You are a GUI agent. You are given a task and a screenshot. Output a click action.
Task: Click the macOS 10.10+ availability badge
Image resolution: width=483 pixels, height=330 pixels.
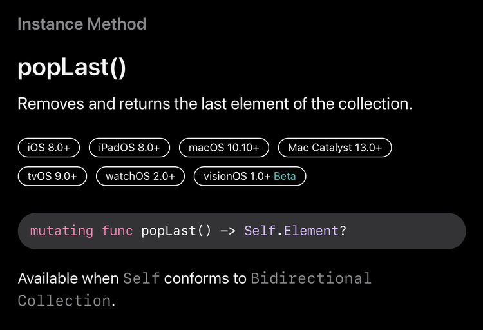tap(224, 148)
